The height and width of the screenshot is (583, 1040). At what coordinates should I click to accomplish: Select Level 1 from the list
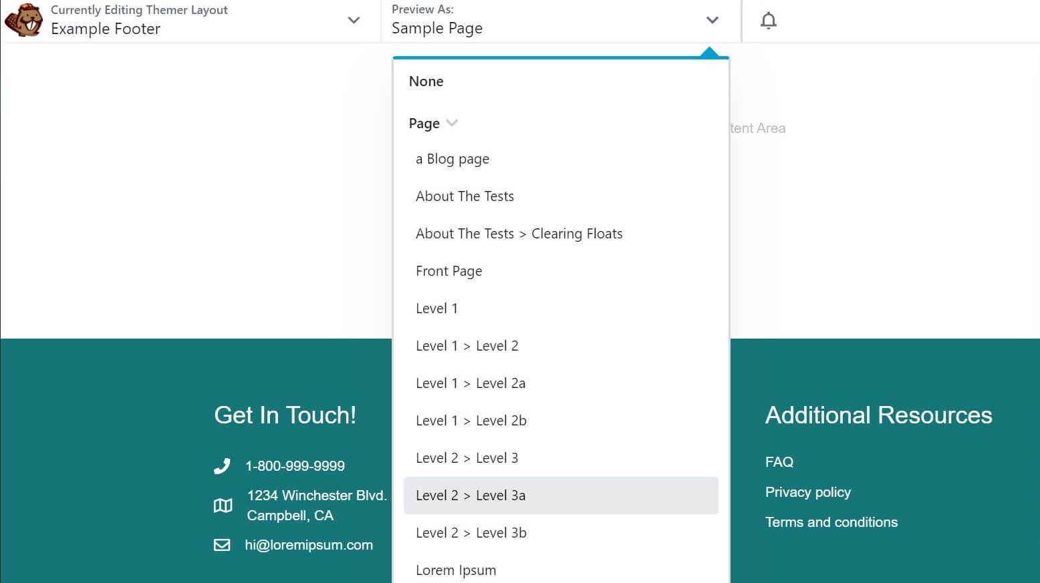[x=436, y=308]
